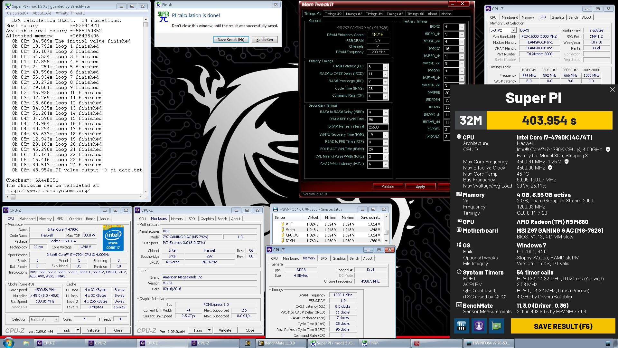Expand the Slot #2 memory slot selector
This screenshot has width=618, height=348.
(514, 30)
